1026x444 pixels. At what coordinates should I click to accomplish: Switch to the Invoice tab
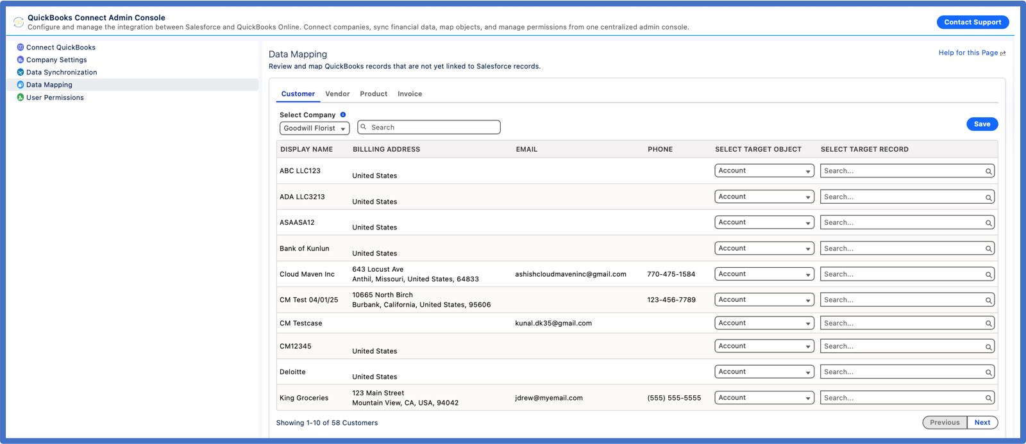(410, 94)
